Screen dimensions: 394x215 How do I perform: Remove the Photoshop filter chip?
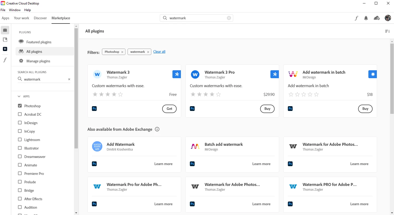click(122, 52)
